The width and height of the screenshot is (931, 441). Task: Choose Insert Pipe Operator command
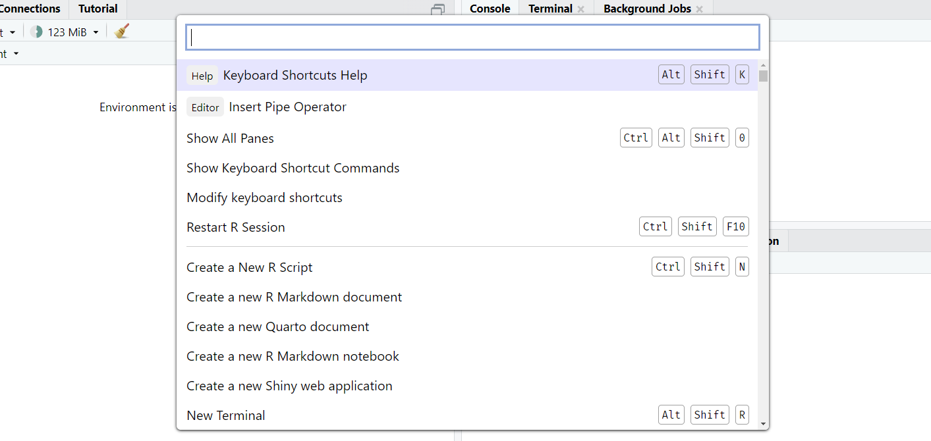tap(287, 107)
